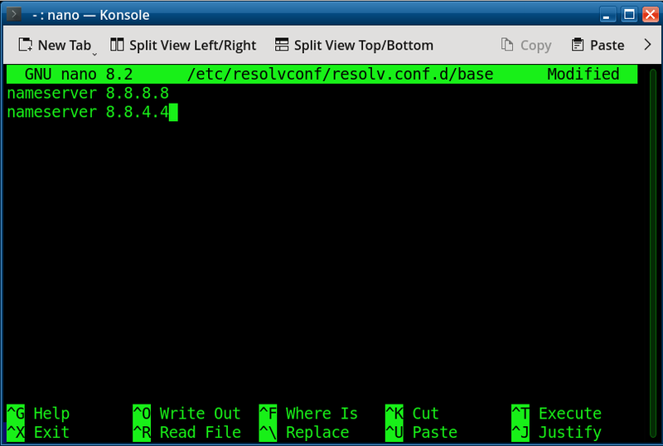Viewport: 663px width, 446px height.
Task: Click the ^F Where Is shortcut
Action: pos(308,414)
